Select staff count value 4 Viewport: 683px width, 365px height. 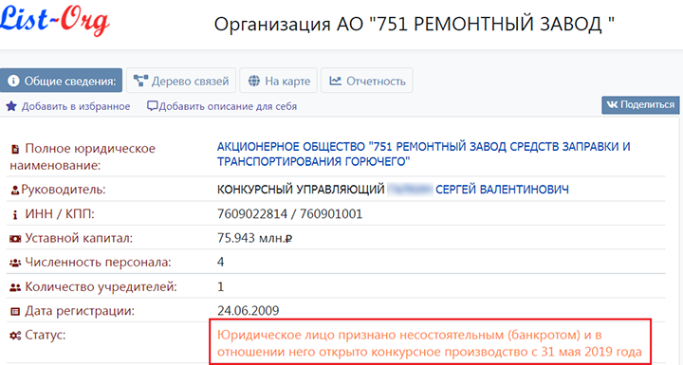pyautogui.click(x=220, y=262)
